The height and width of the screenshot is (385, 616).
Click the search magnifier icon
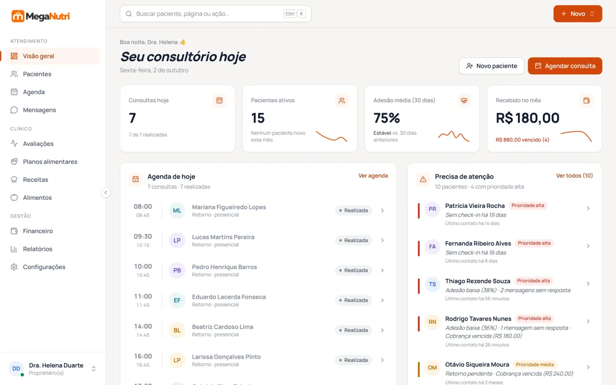point(128,14)
